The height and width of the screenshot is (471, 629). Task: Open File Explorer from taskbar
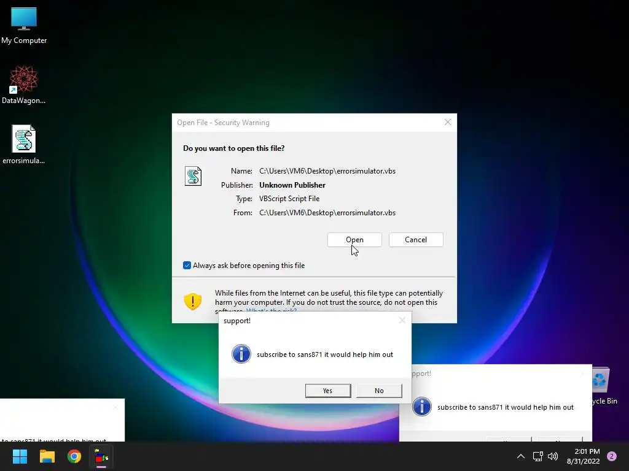(x=47, y=456)
